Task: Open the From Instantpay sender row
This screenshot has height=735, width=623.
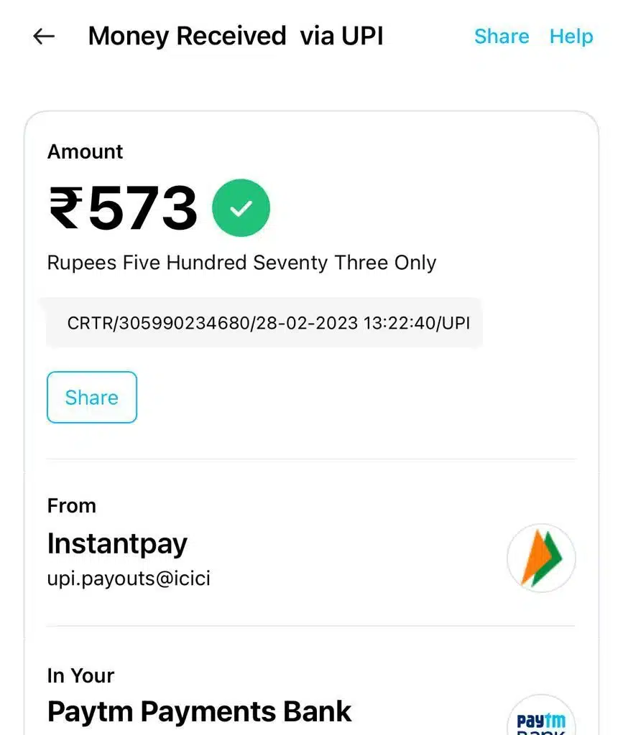Action: pos(311,543)
